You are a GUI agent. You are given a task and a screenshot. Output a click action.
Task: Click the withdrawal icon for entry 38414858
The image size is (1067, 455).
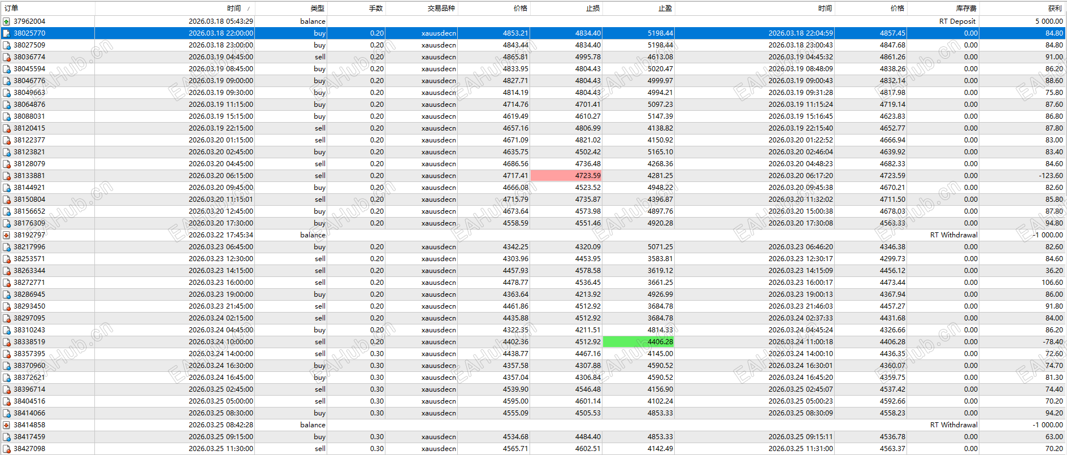[6, 425]
